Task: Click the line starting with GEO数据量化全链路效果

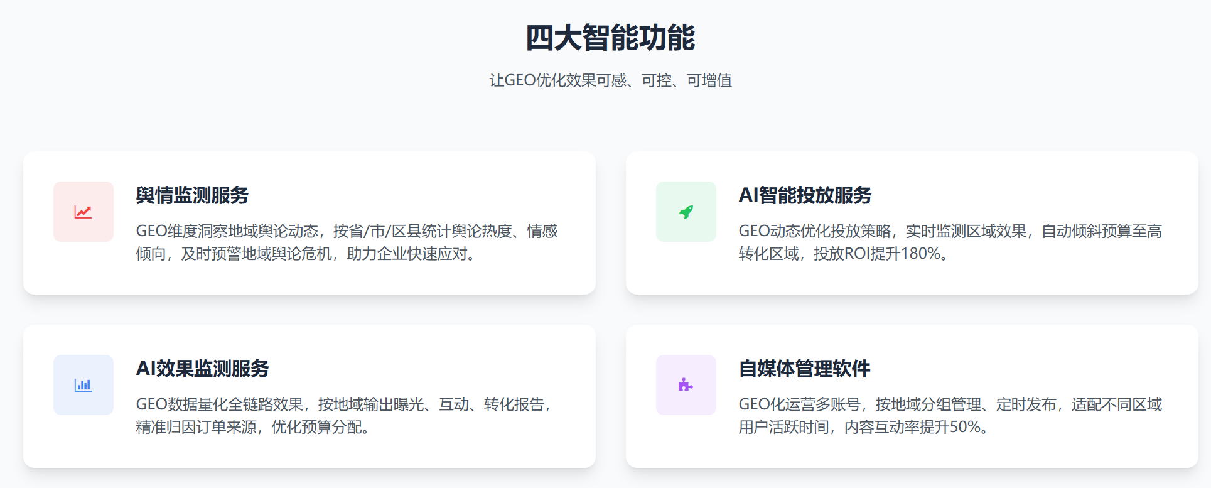Action: [x=344, y=404]
